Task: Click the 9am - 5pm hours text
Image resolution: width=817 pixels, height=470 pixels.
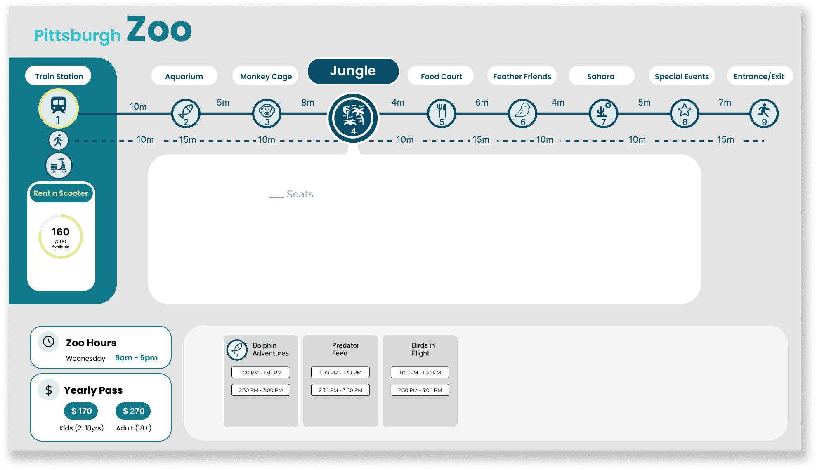Action: pyautogui.click(x=136, y=357)
